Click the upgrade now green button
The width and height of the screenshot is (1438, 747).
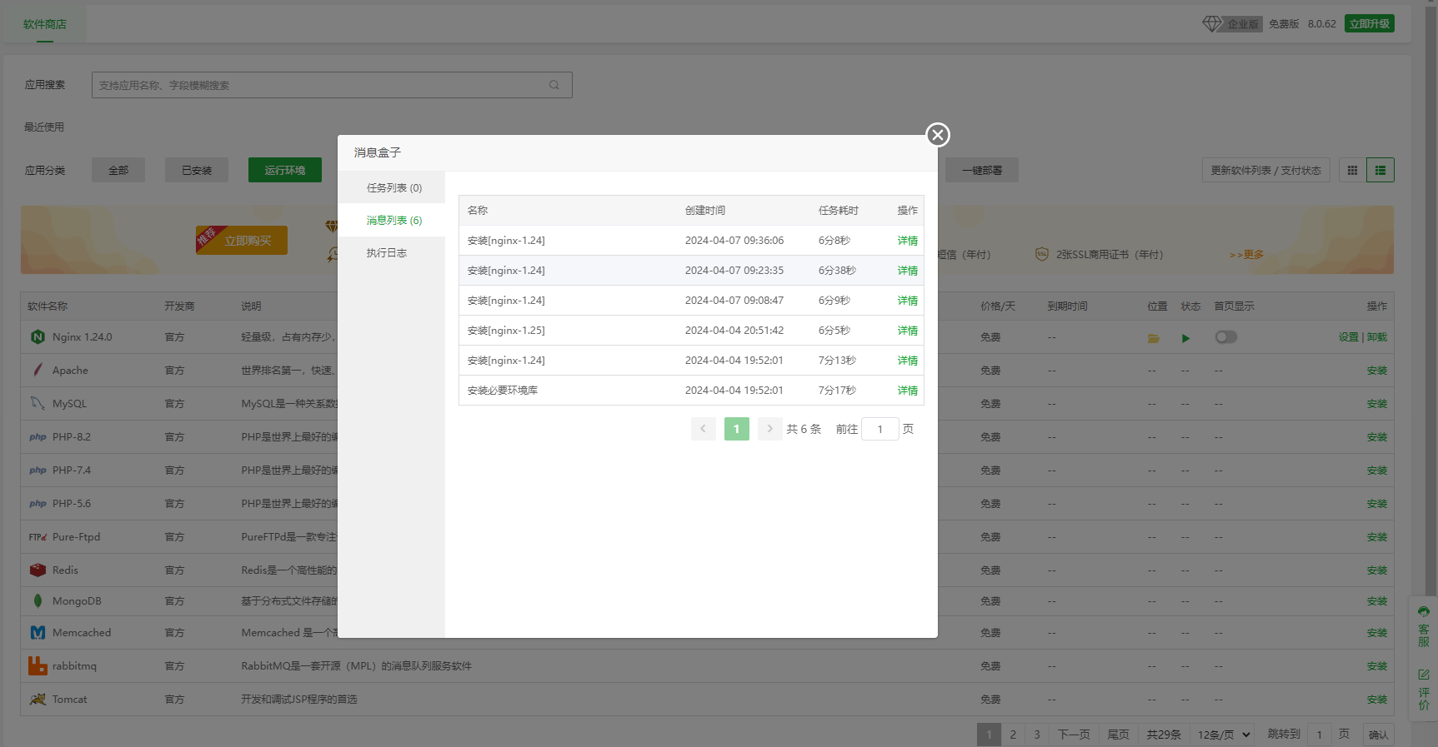point(1370,24)
